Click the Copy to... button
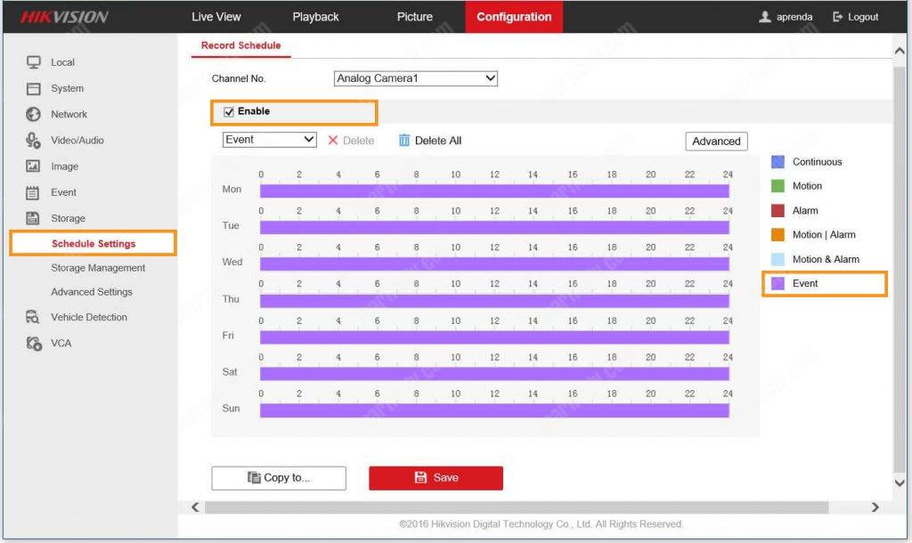This screenshot has width=912, height=543. 278,478
